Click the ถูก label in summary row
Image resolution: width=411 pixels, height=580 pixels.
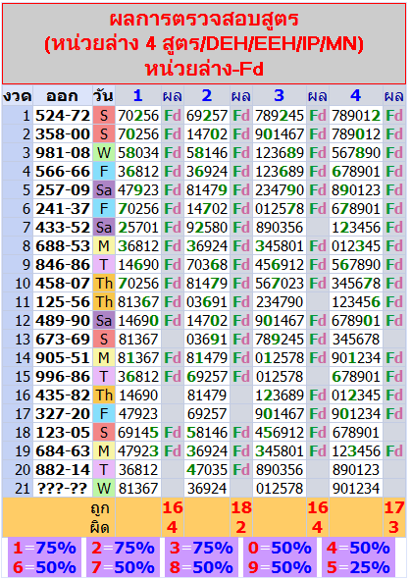coord(100,508)
